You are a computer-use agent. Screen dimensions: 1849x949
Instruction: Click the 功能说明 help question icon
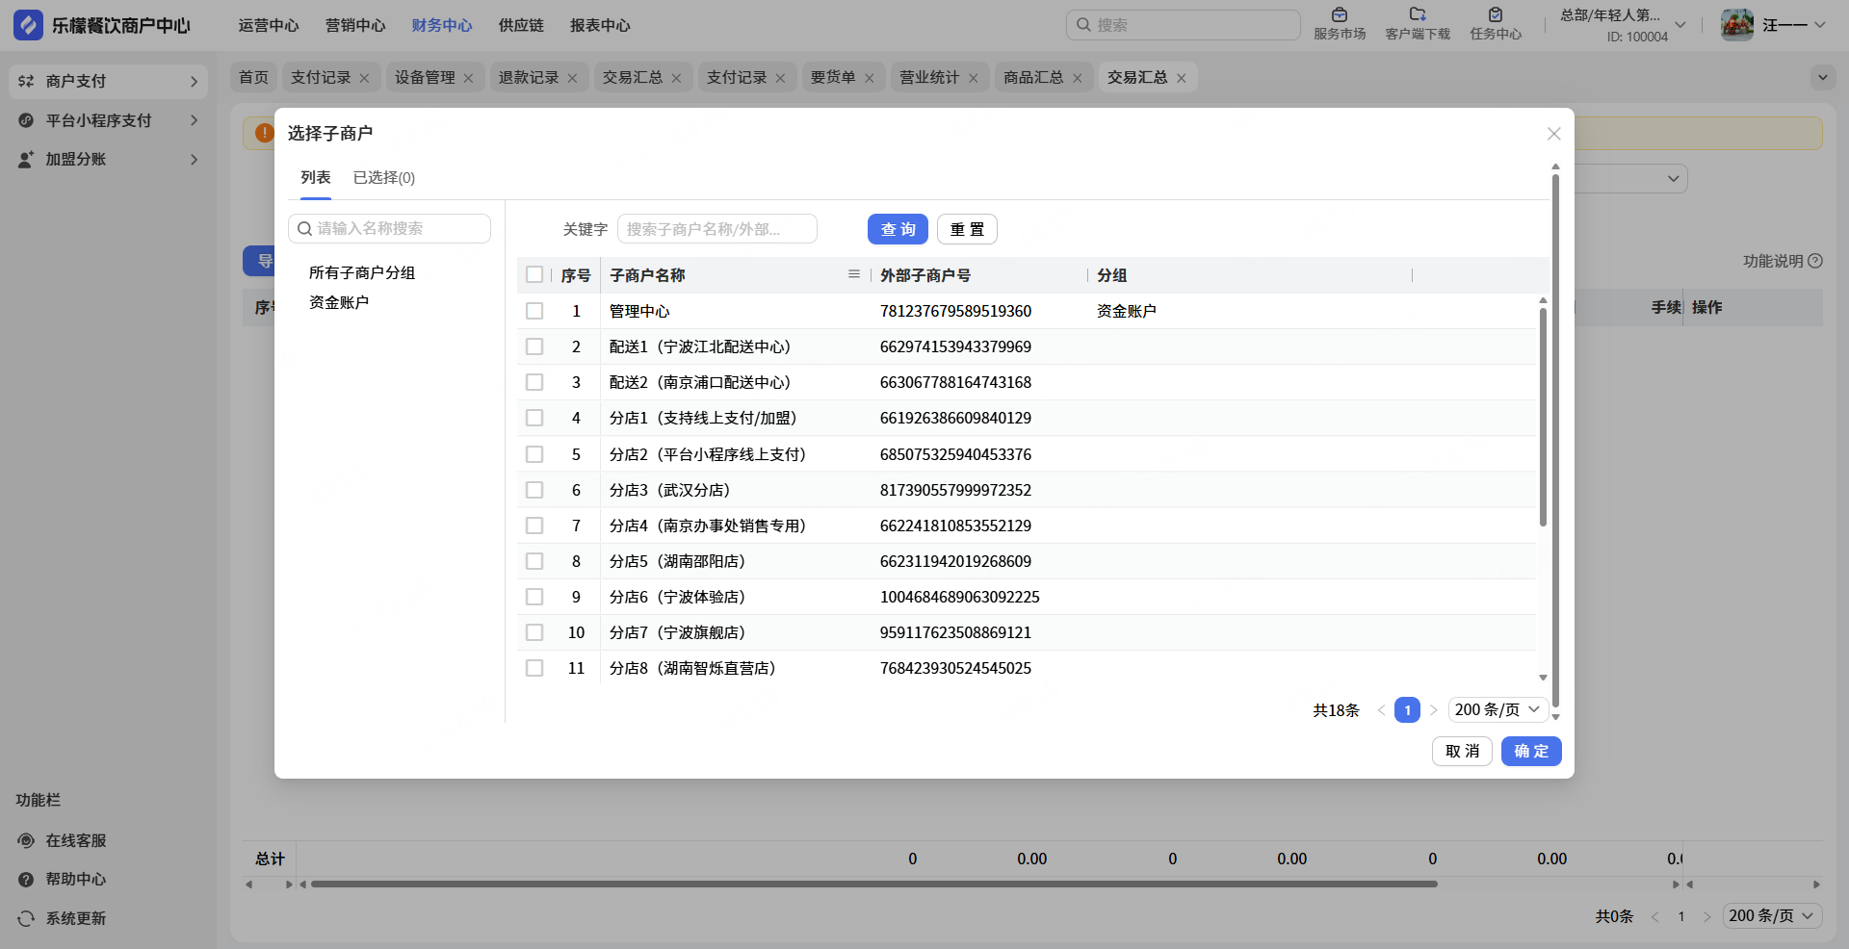click(1815, 261)
